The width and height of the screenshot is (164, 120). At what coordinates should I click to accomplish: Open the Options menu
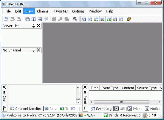click(78, 11)
